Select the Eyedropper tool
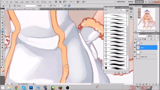The height and width of the screenshot is (90, 160). click(2, 25)
